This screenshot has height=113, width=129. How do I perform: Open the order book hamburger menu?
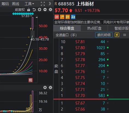(125, 35)
